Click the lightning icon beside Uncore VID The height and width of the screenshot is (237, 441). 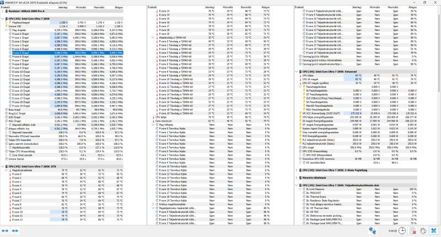pos(6,26)
